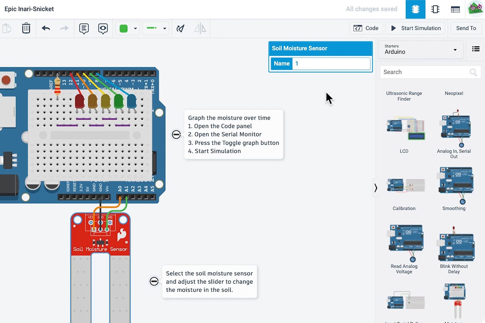Click the Soil Moisture Sensor Name field
Viewport: 485px width, 323px height.
[x=331, y=64]
